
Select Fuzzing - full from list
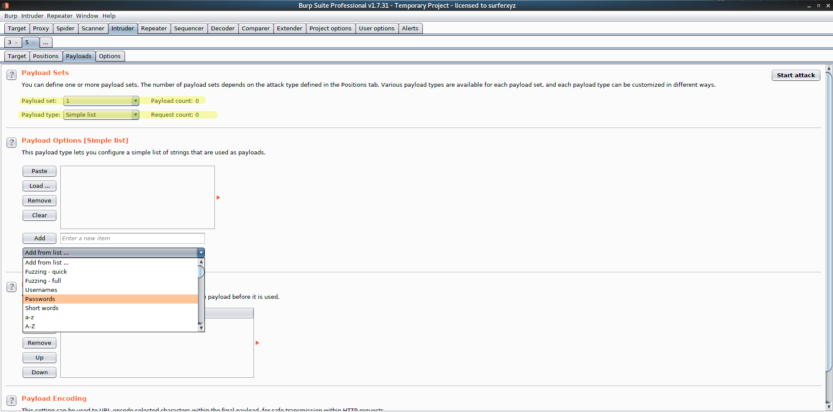coord(110,281)
